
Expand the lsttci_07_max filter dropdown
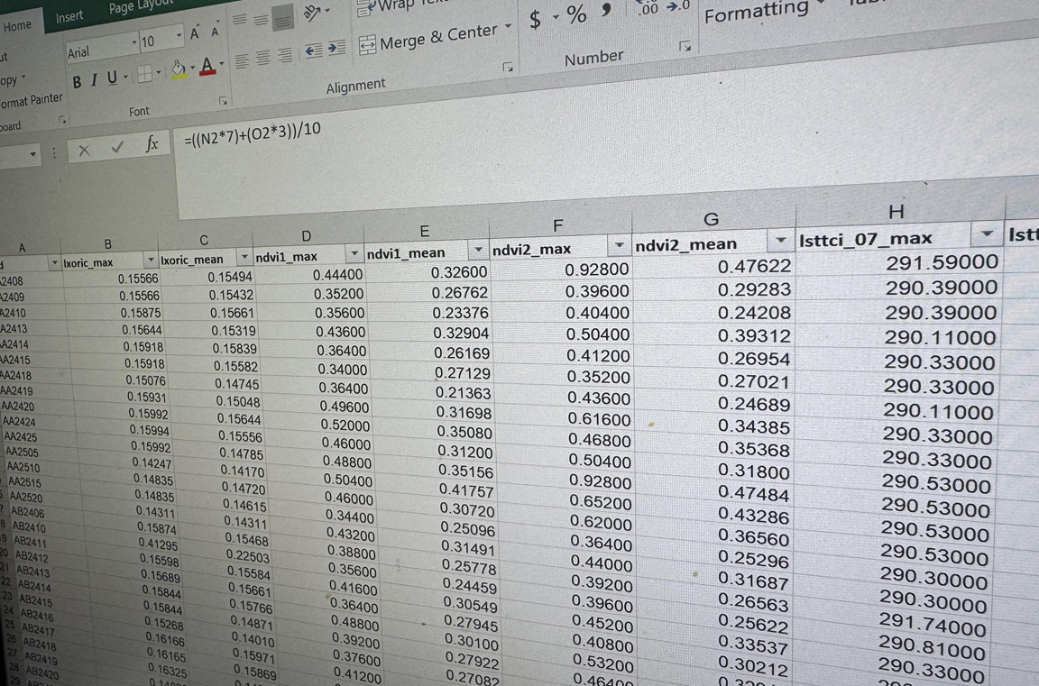point(987,235)
